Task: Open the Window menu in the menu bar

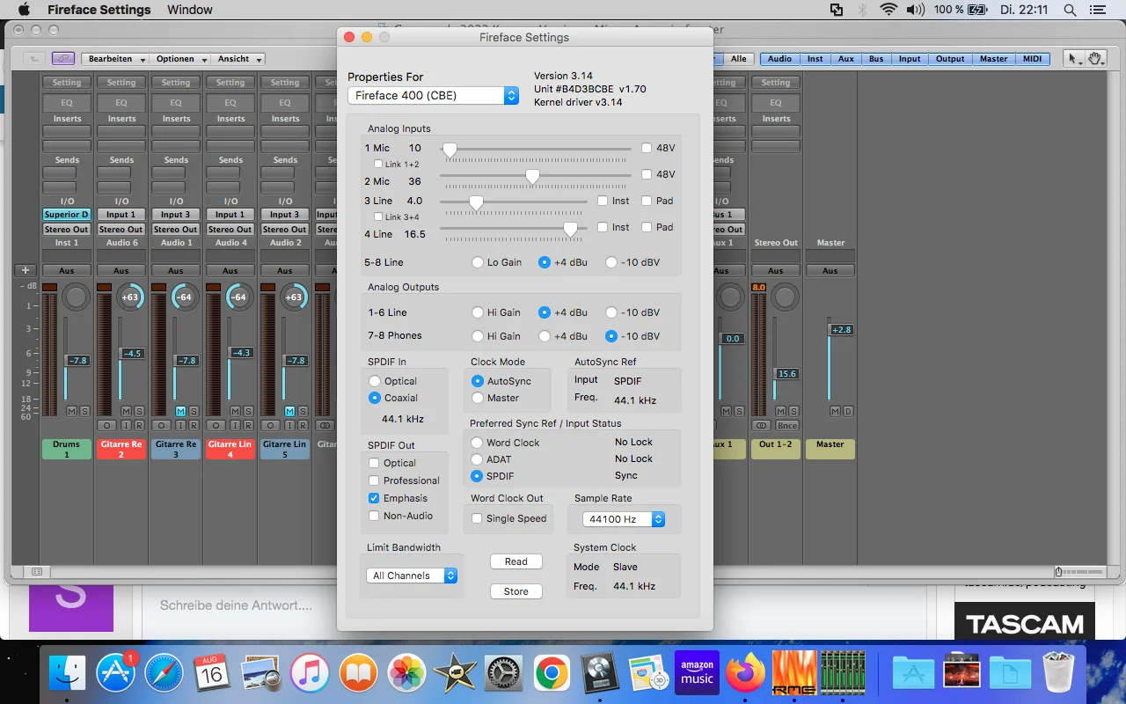Action: pos(190,10)
